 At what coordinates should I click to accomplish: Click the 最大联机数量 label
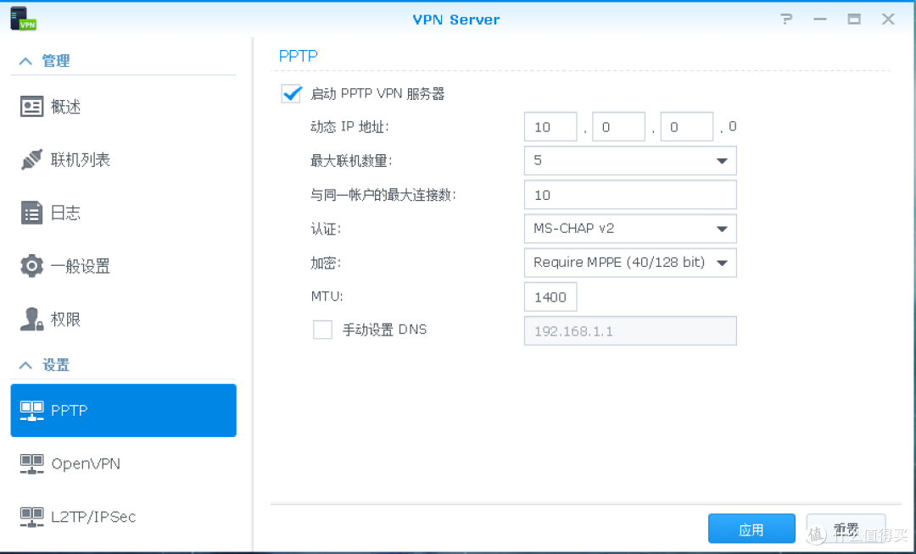tap(351, 160)
